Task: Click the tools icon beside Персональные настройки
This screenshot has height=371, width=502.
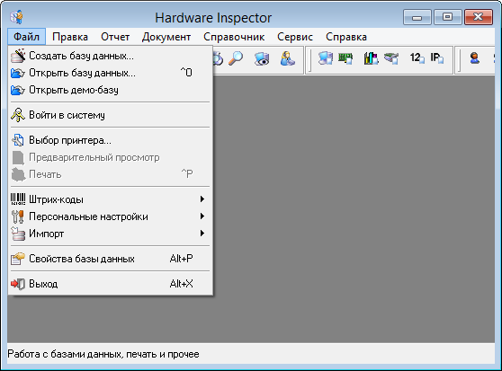Action: coord(18,216)
